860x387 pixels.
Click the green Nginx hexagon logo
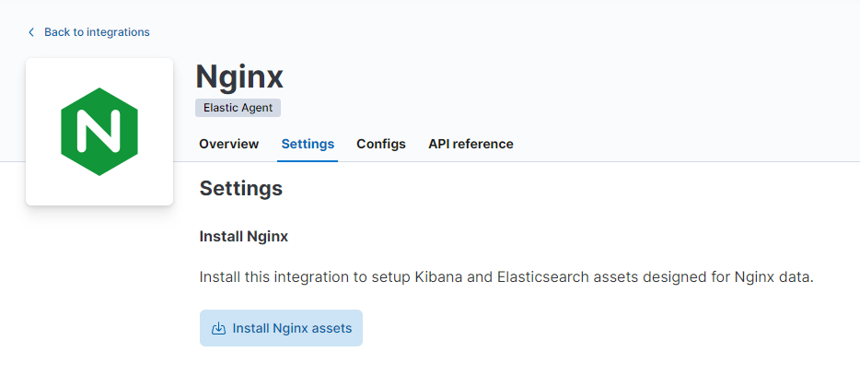click(x=99, y=132)
